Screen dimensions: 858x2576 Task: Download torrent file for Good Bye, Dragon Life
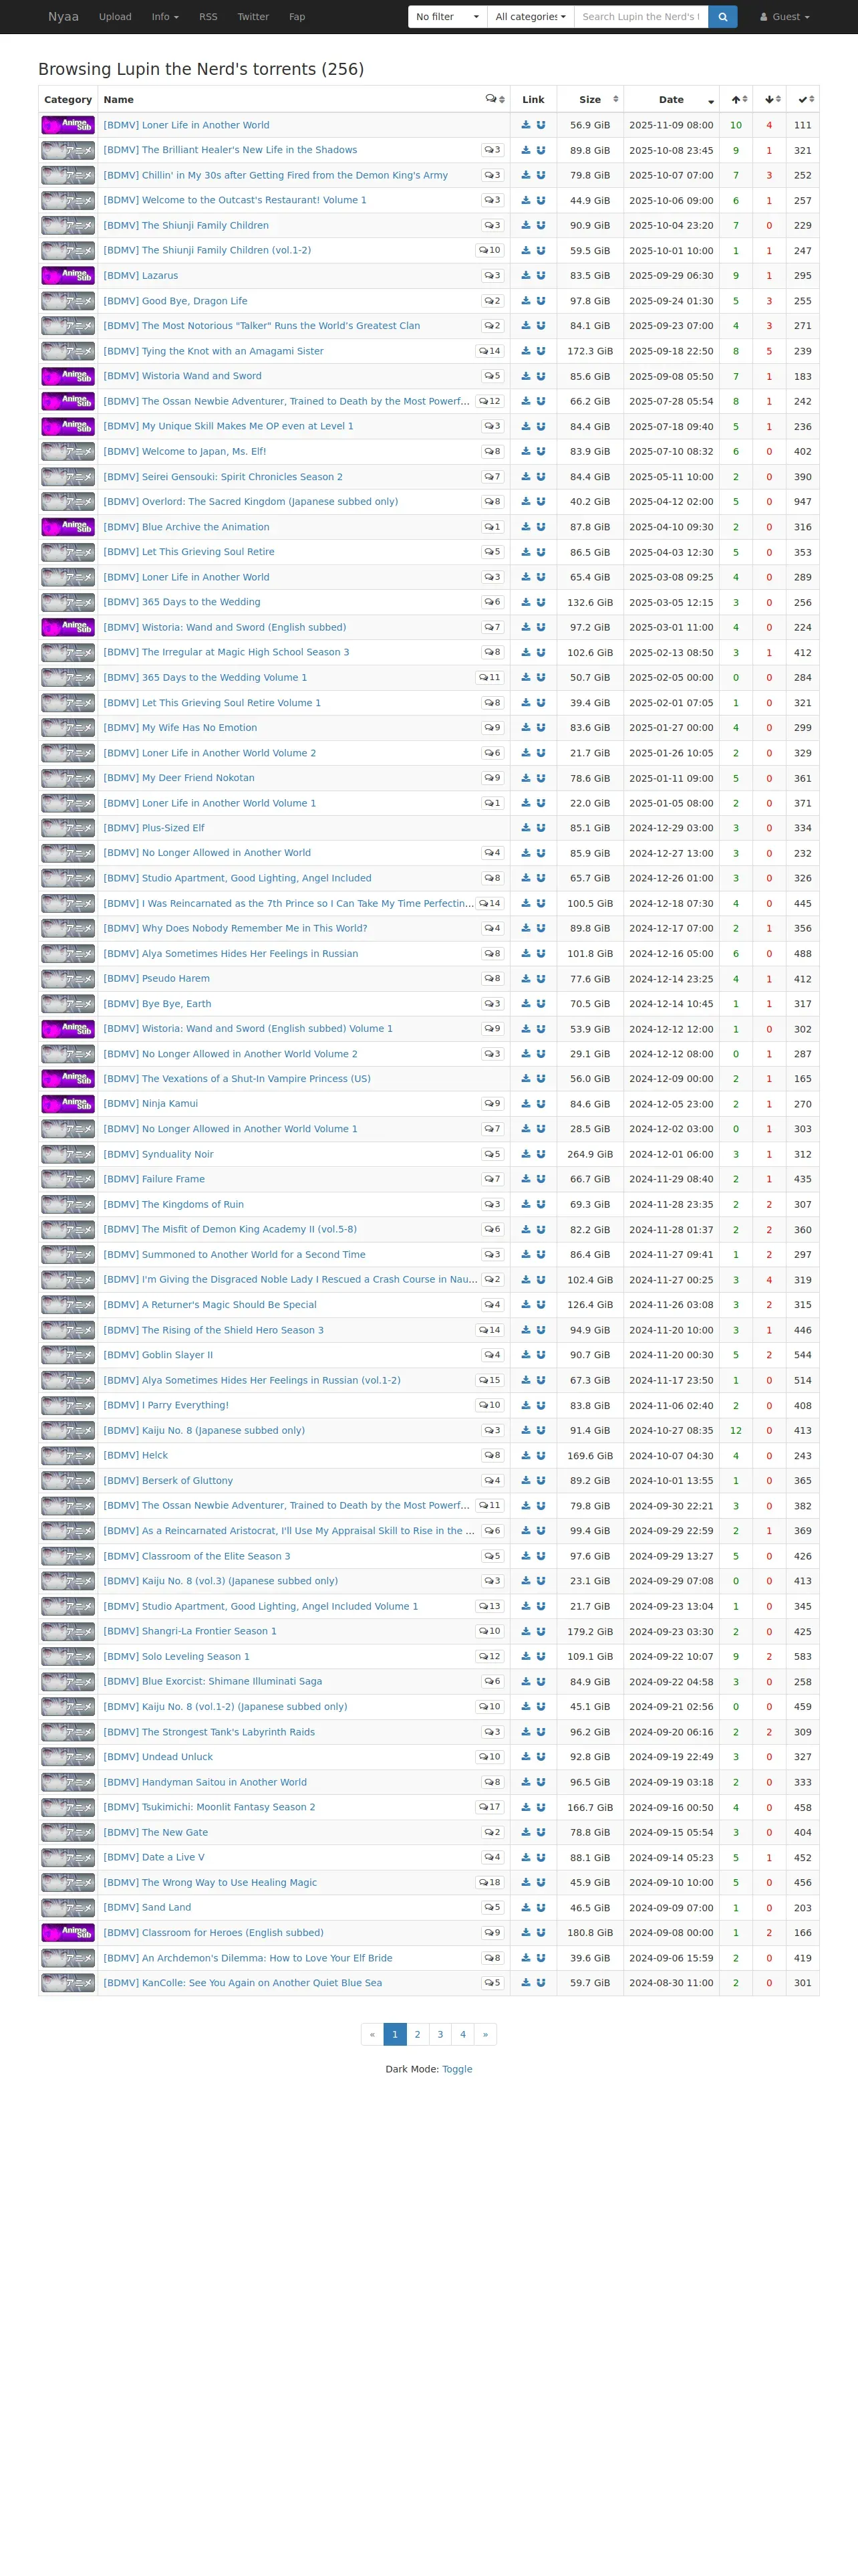point(527,301)
